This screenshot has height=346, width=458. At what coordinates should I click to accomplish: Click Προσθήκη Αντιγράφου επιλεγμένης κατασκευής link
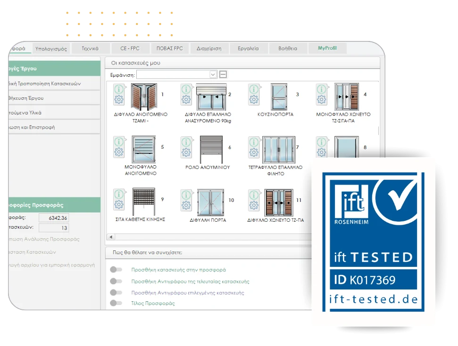point(188,293)
